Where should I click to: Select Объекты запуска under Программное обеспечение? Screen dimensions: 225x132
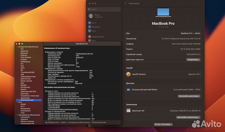(27, 121)
